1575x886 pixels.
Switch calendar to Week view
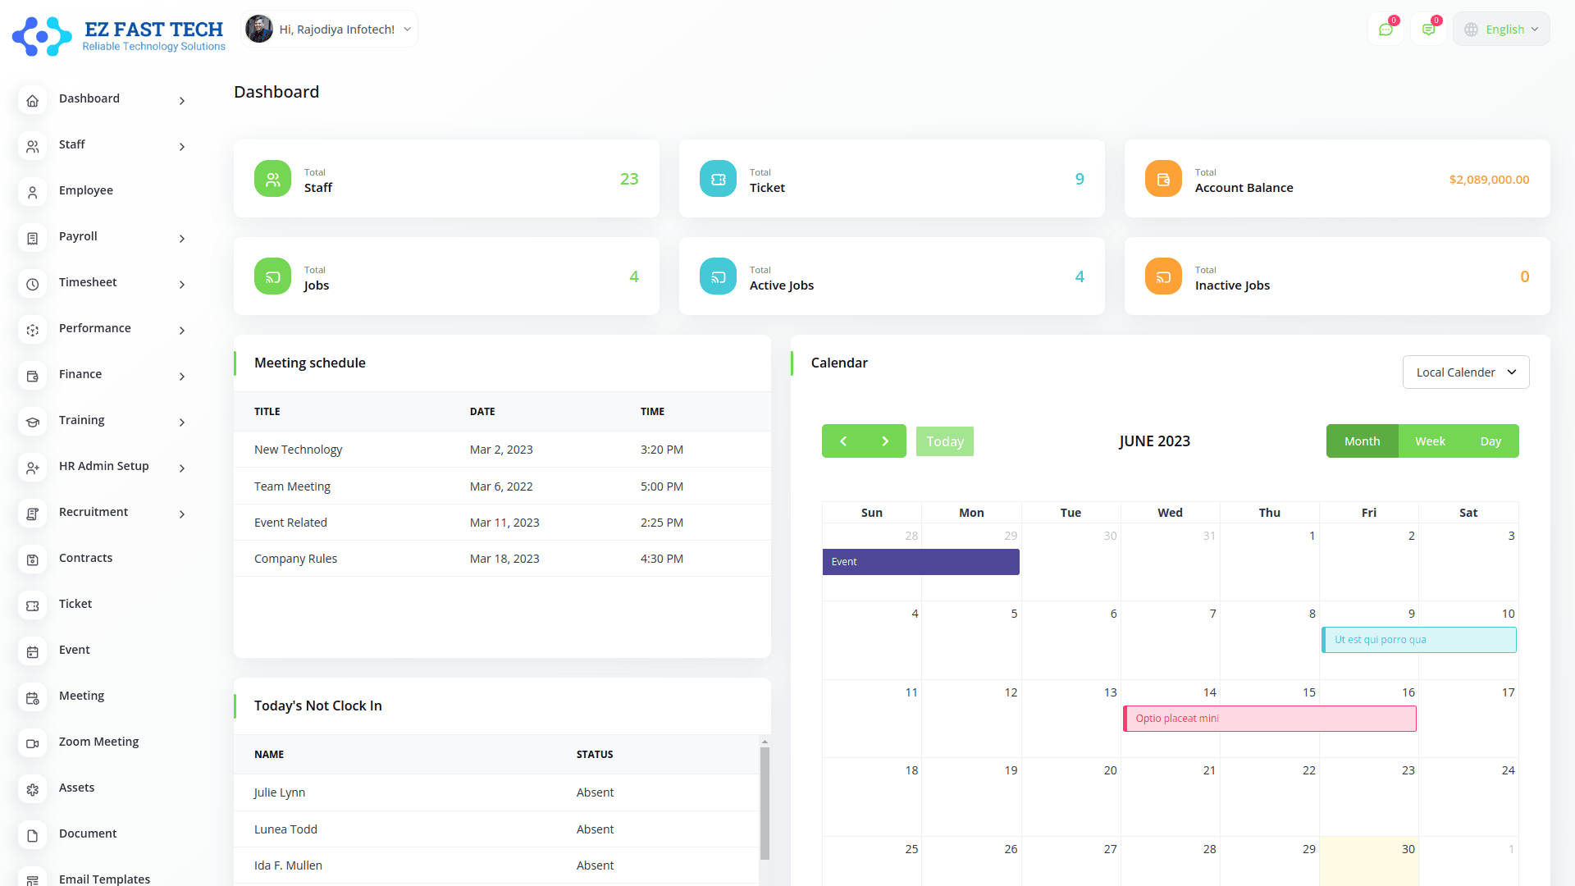pyautogui.click(x=1430, y=441)
